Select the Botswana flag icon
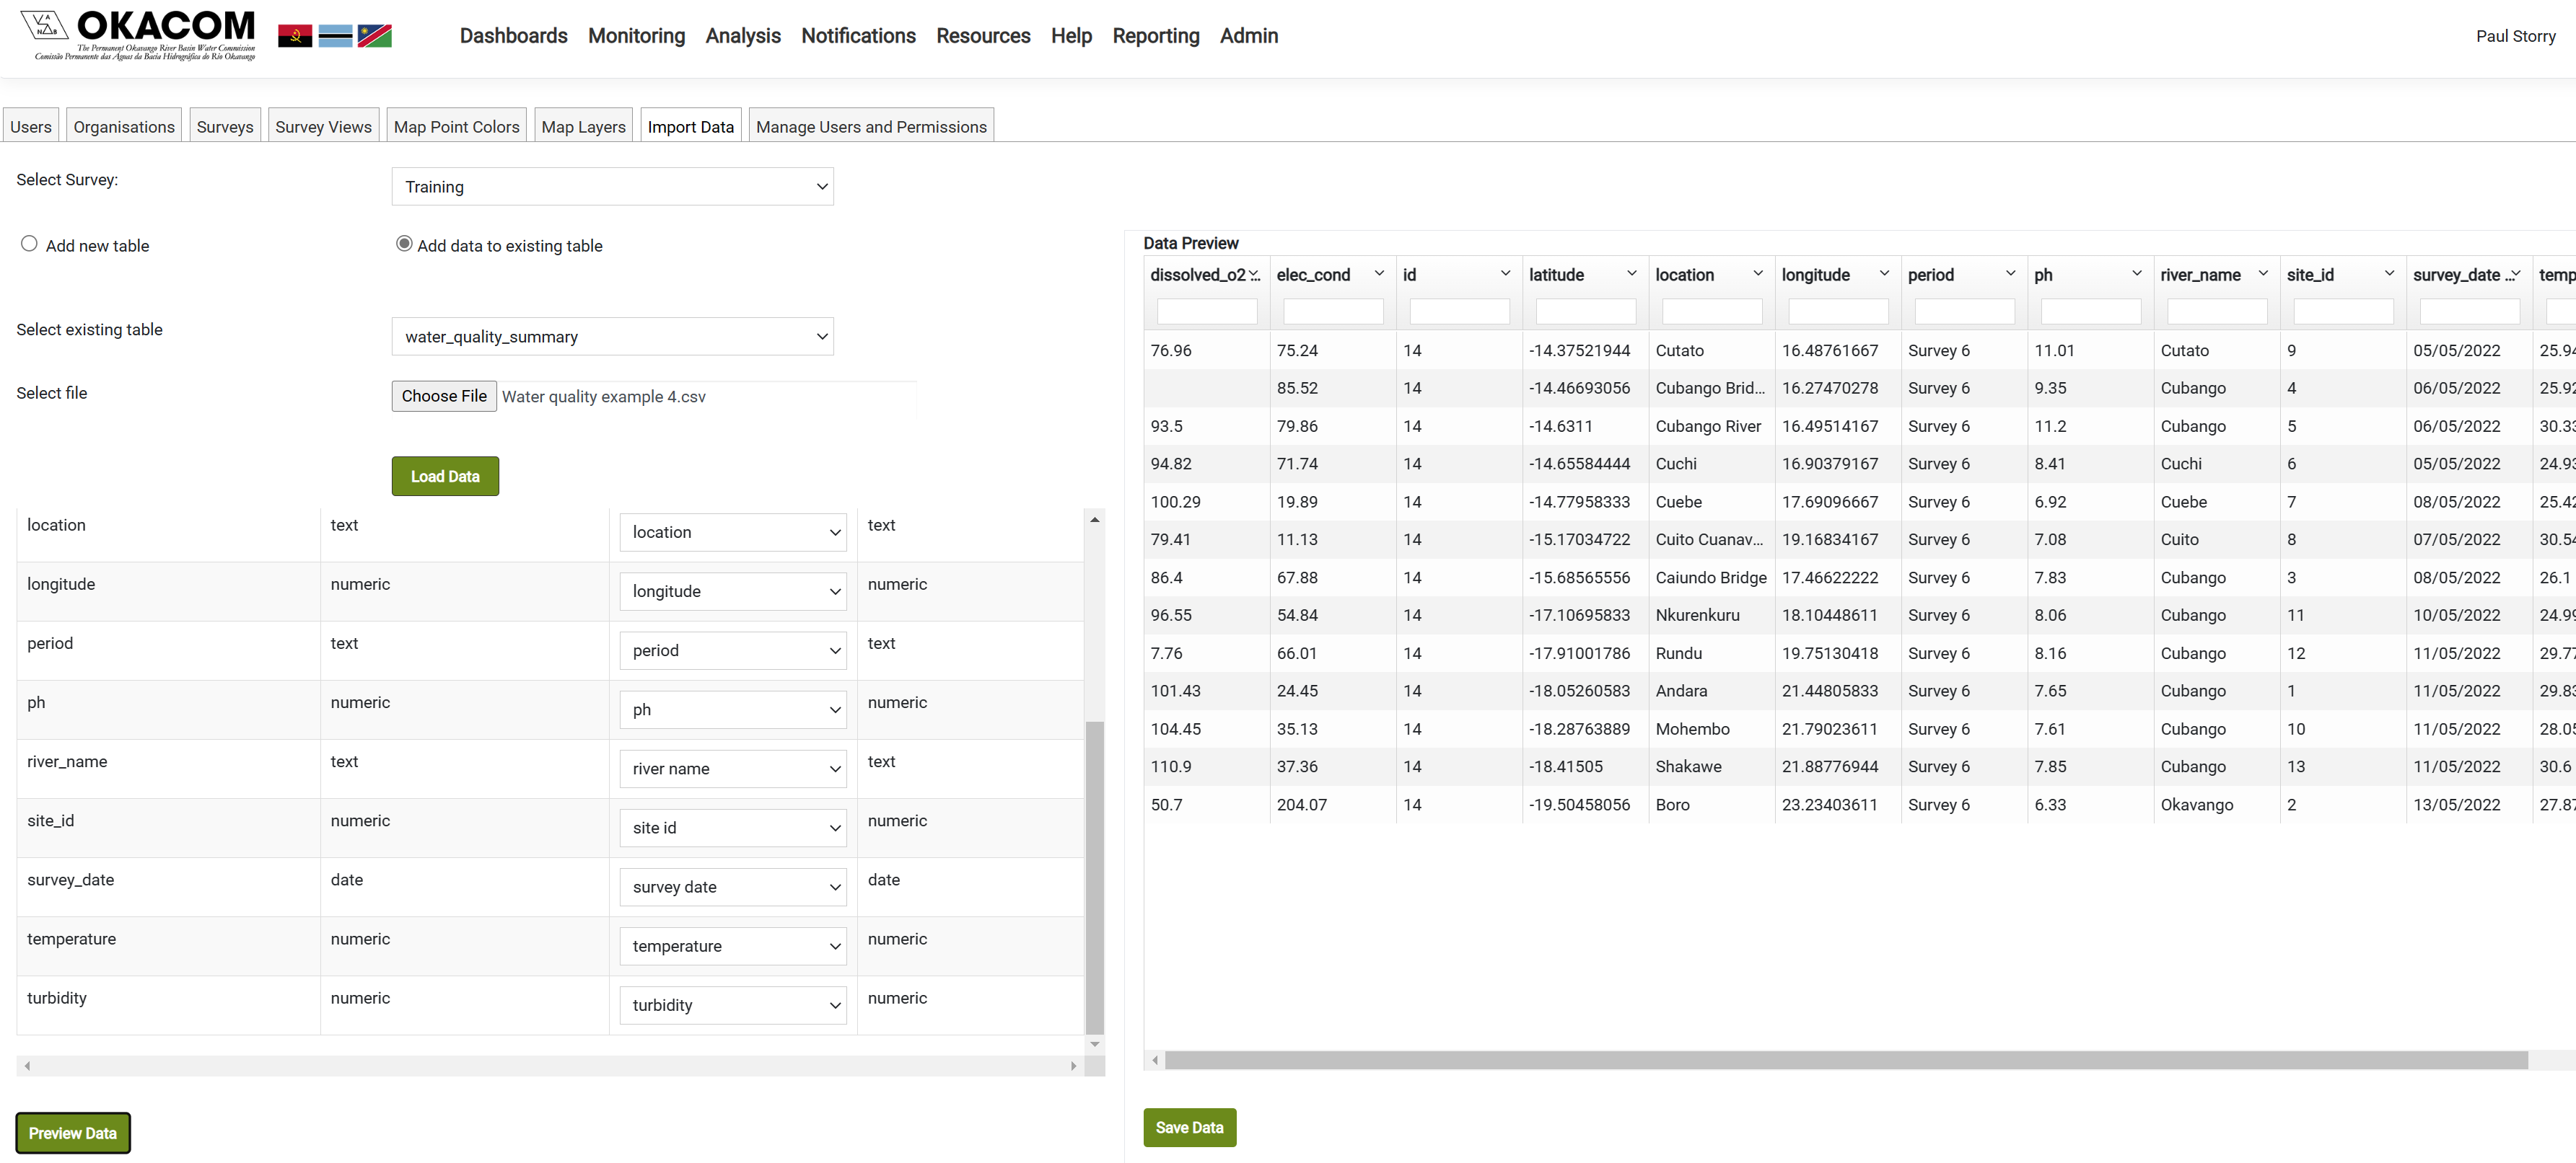This screenshot has height=1163, width=2576. [335, 36]
